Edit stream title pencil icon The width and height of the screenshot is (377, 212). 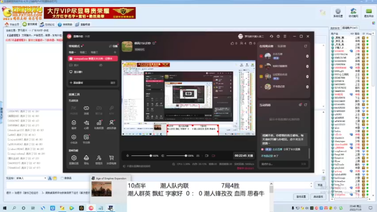tap(154, 43)
